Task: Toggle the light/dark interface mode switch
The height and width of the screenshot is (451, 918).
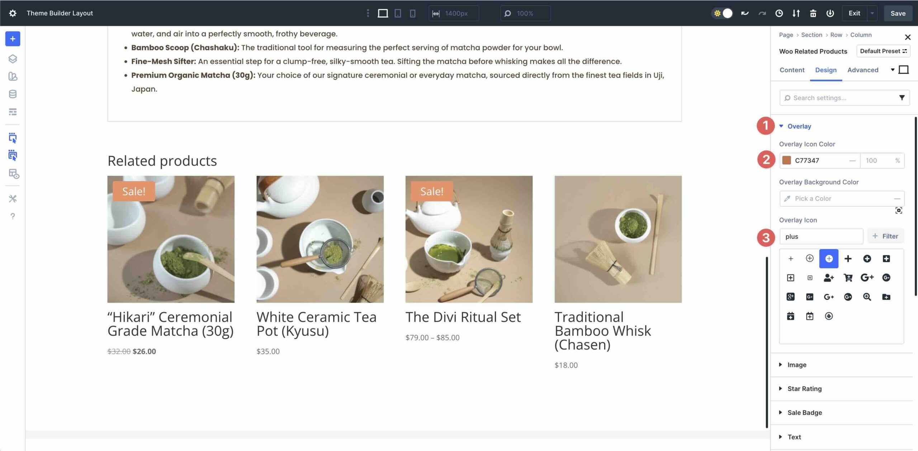Action: [x=722, y=13]
